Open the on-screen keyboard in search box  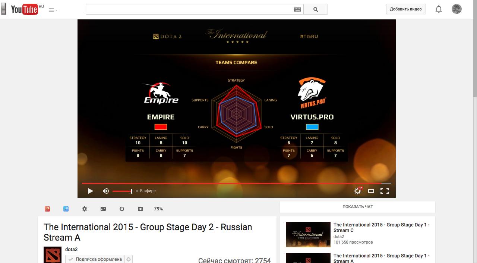297,9
